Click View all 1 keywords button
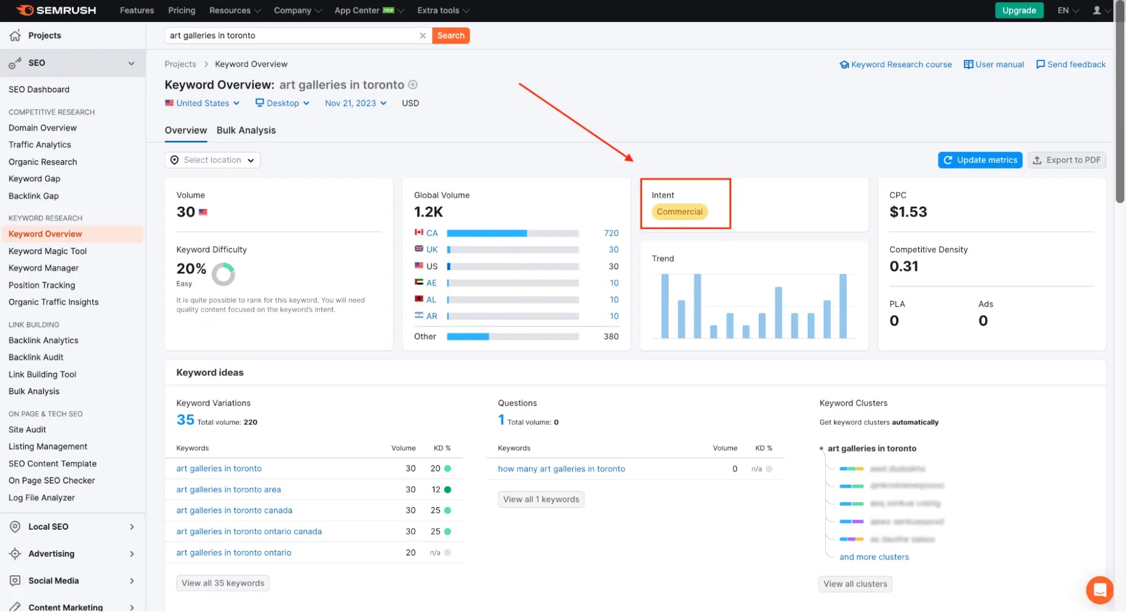 point(541,499)
